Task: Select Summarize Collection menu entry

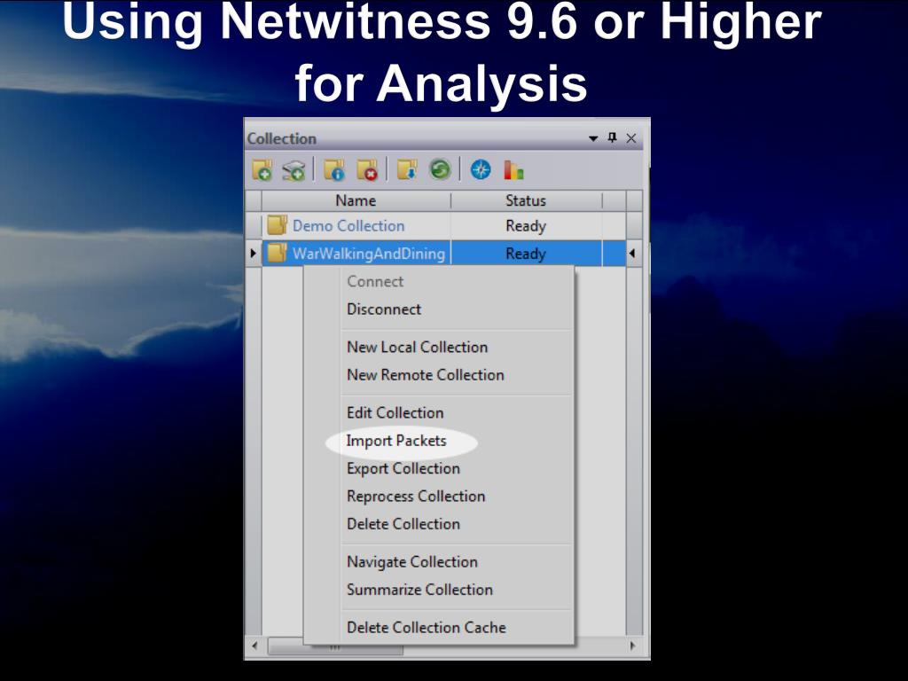Action: click(x=419, y=590)
